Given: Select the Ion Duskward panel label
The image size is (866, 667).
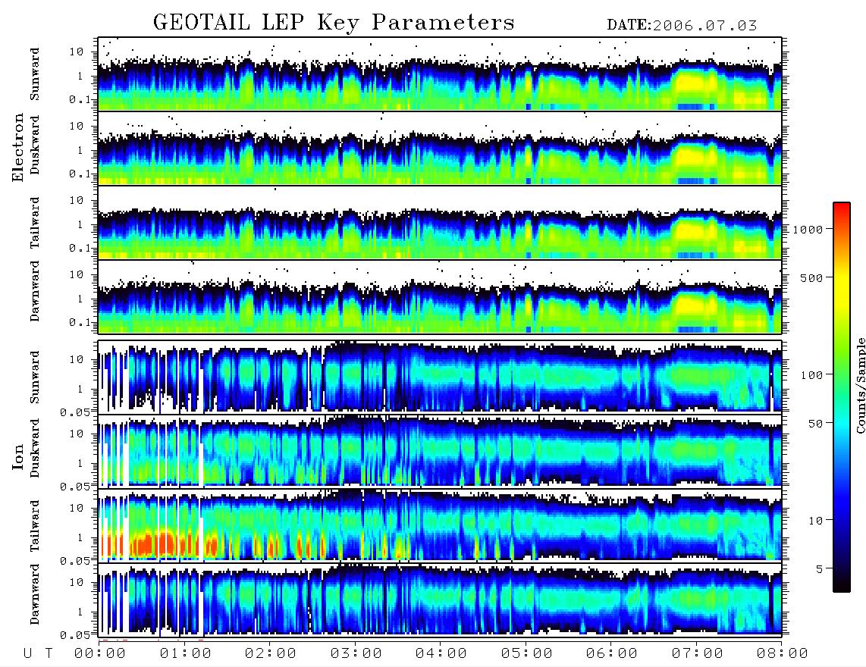Looking at the screenshot, I should pos(35,448).
